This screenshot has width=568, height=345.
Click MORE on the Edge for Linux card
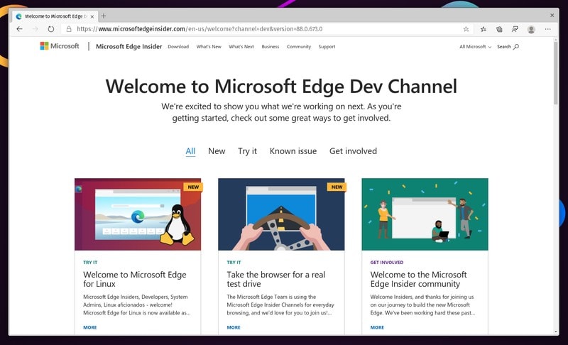90,327
